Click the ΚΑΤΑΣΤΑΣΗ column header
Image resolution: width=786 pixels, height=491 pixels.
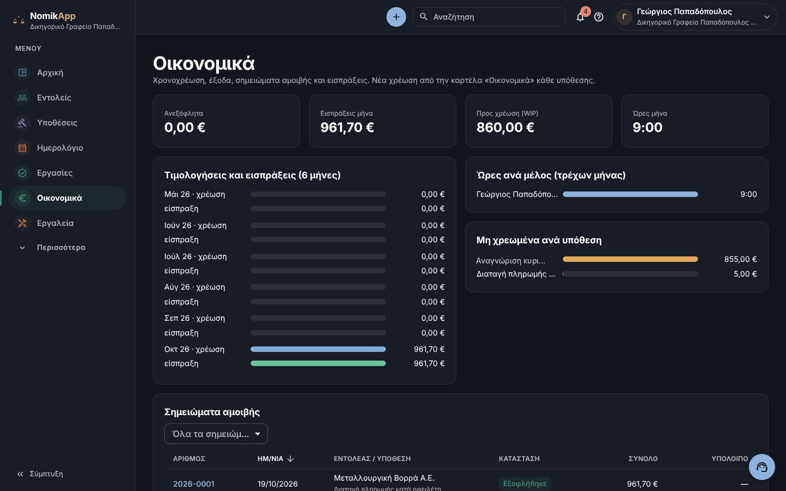pyautogui.click(x=519, y=459)
